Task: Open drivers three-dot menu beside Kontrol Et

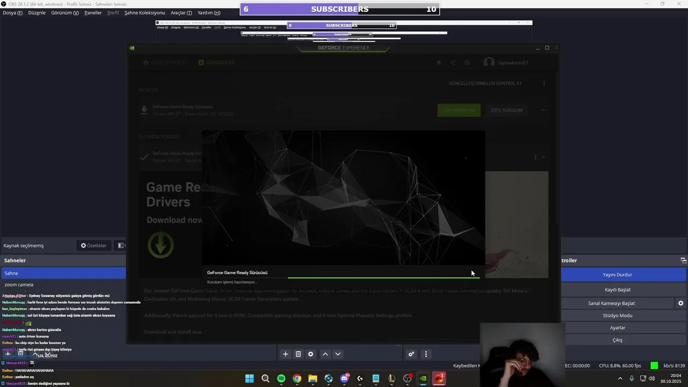Action: (x=544, y=83)
